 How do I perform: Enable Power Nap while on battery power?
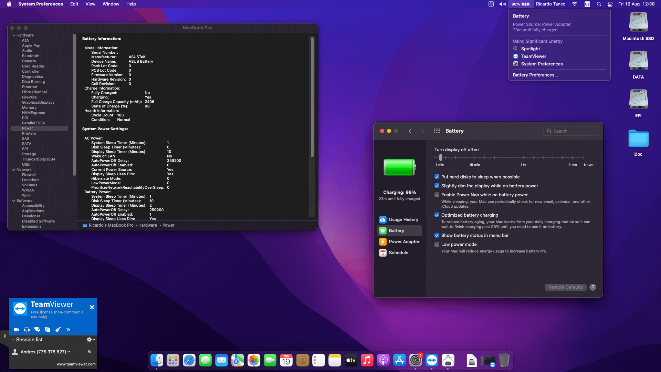coord(437,195)
